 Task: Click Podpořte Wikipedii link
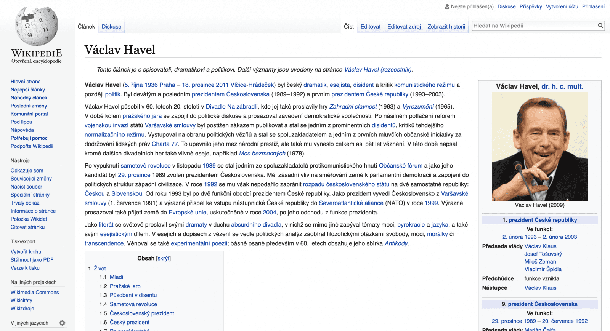(32, 146)
